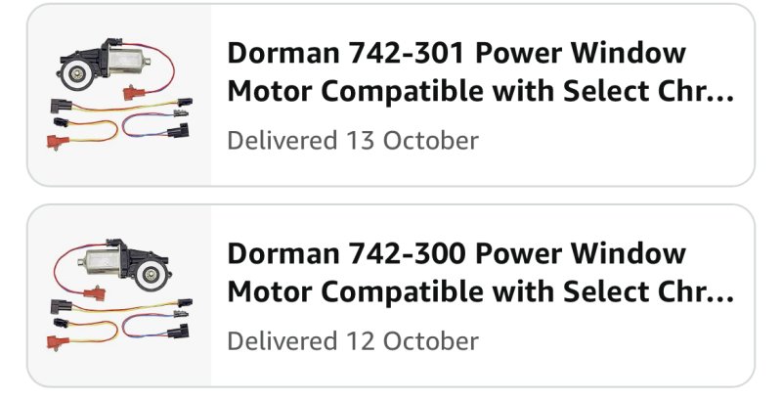Tap the 742-301 part number in title
This screenshot has height=400, width=782.
point(397,53)
